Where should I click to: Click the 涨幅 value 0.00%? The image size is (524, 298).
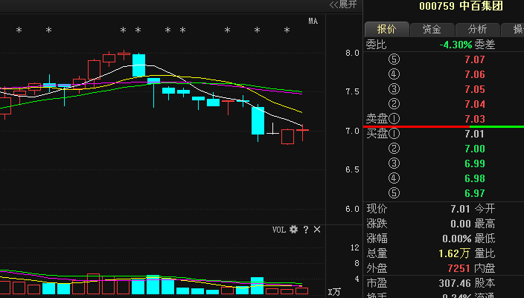(456, 239)
